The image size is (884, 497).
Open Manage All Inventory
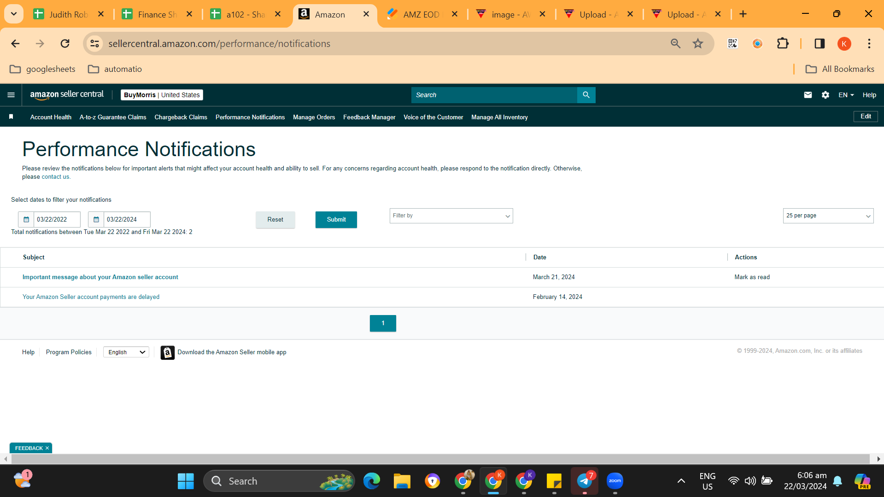coord(499,117)
